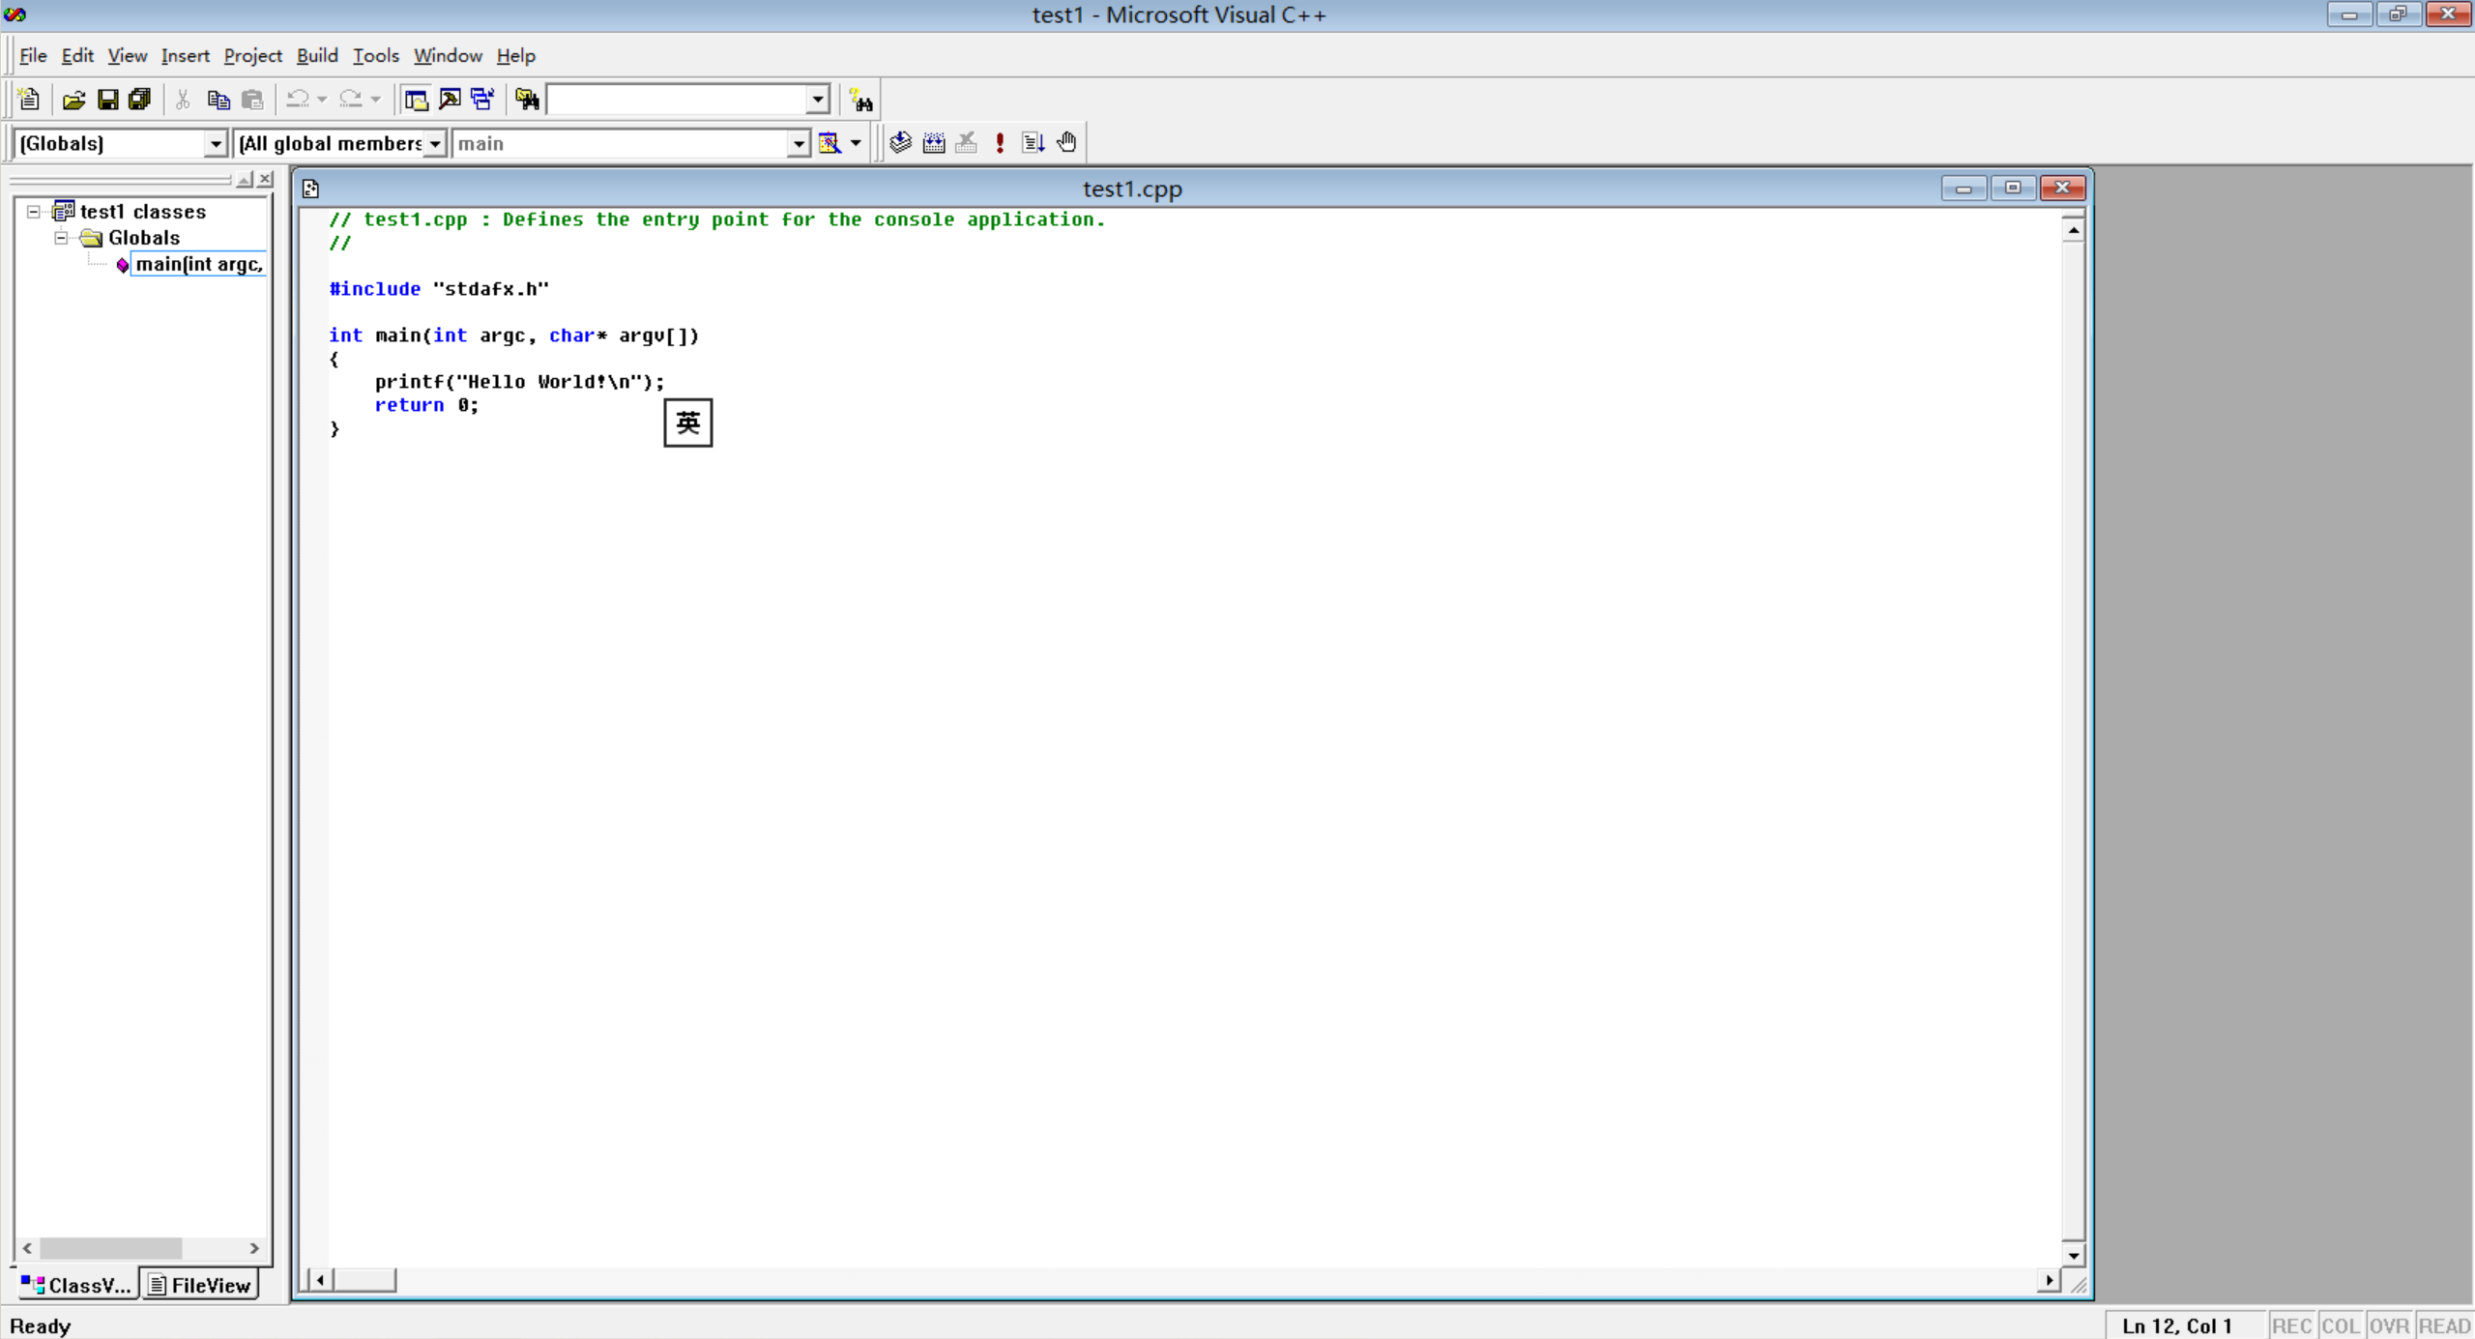Open the All global members dropdown

tap(435, 144)
